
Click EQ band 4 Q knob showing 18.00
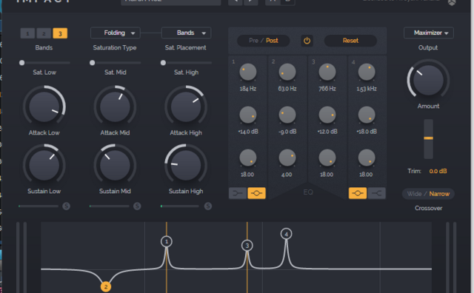367,158
